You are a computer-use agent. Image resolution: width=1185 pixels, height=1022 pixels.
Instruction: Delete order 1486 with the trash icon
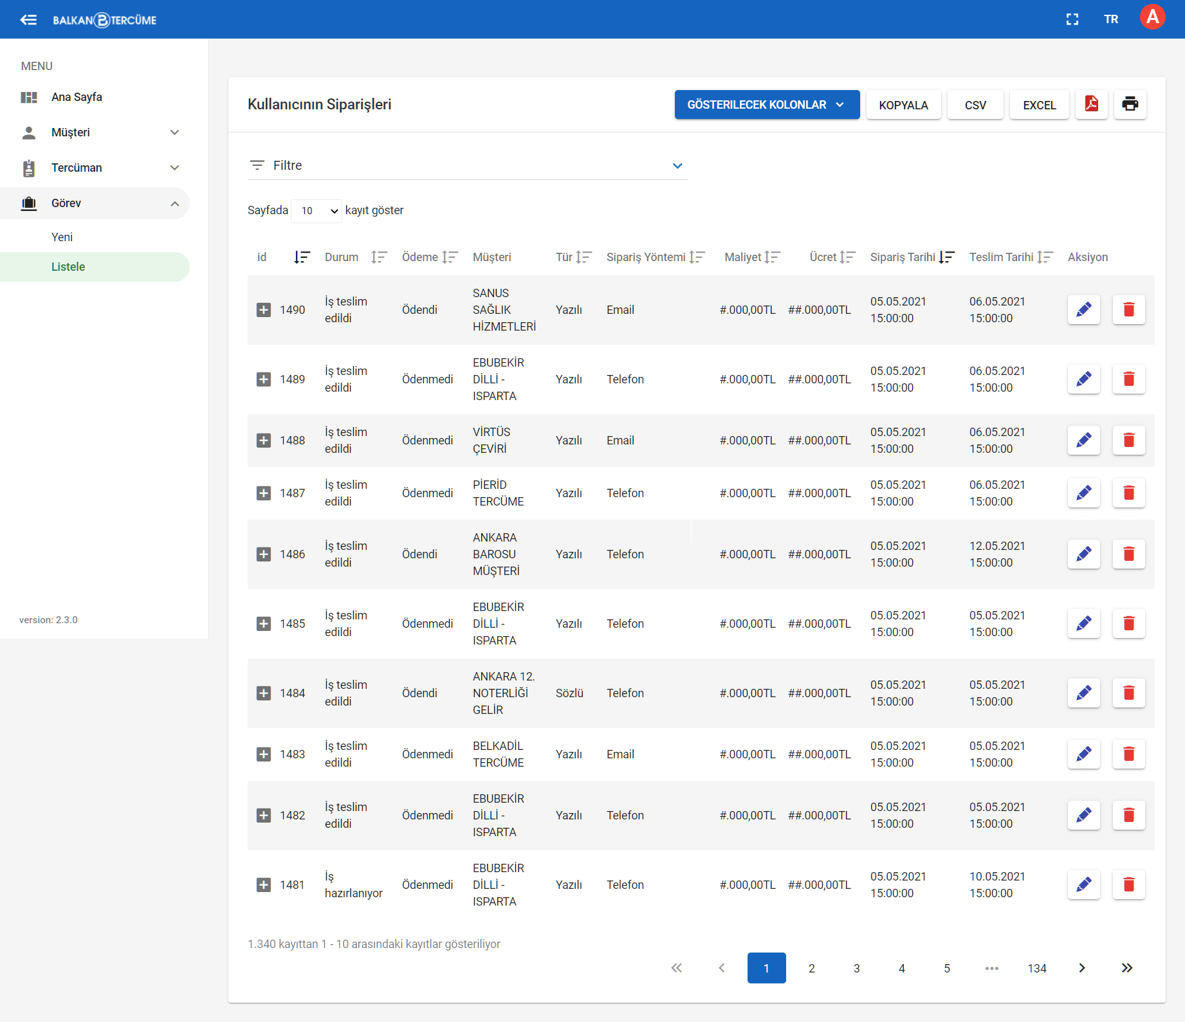(1129, 554)
